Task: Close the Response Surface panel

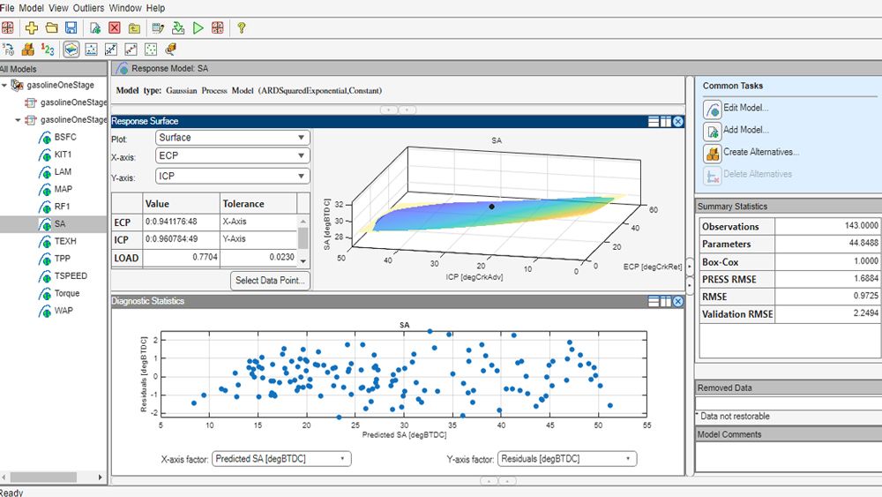Action: [x=678, y=121]
